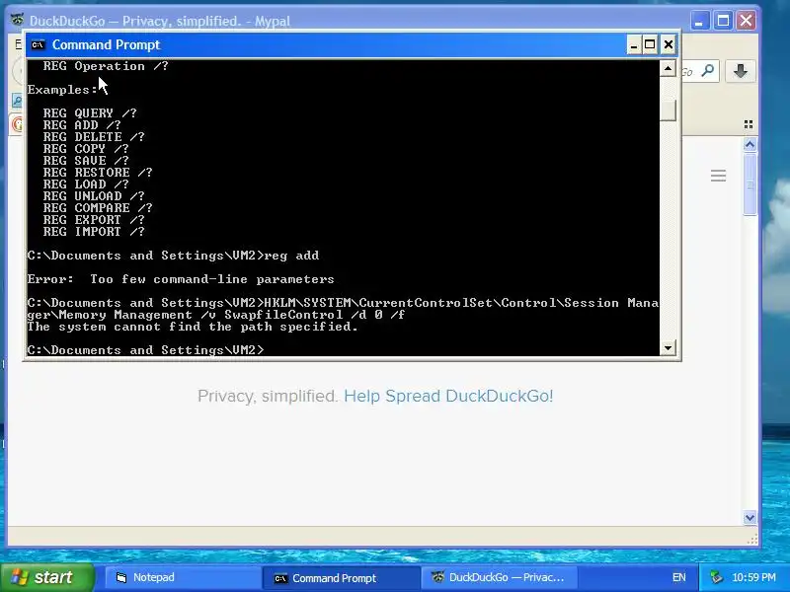Open the Start menu
The height and width of the screenshot is (592, 790).
click(x=46, y=577)
